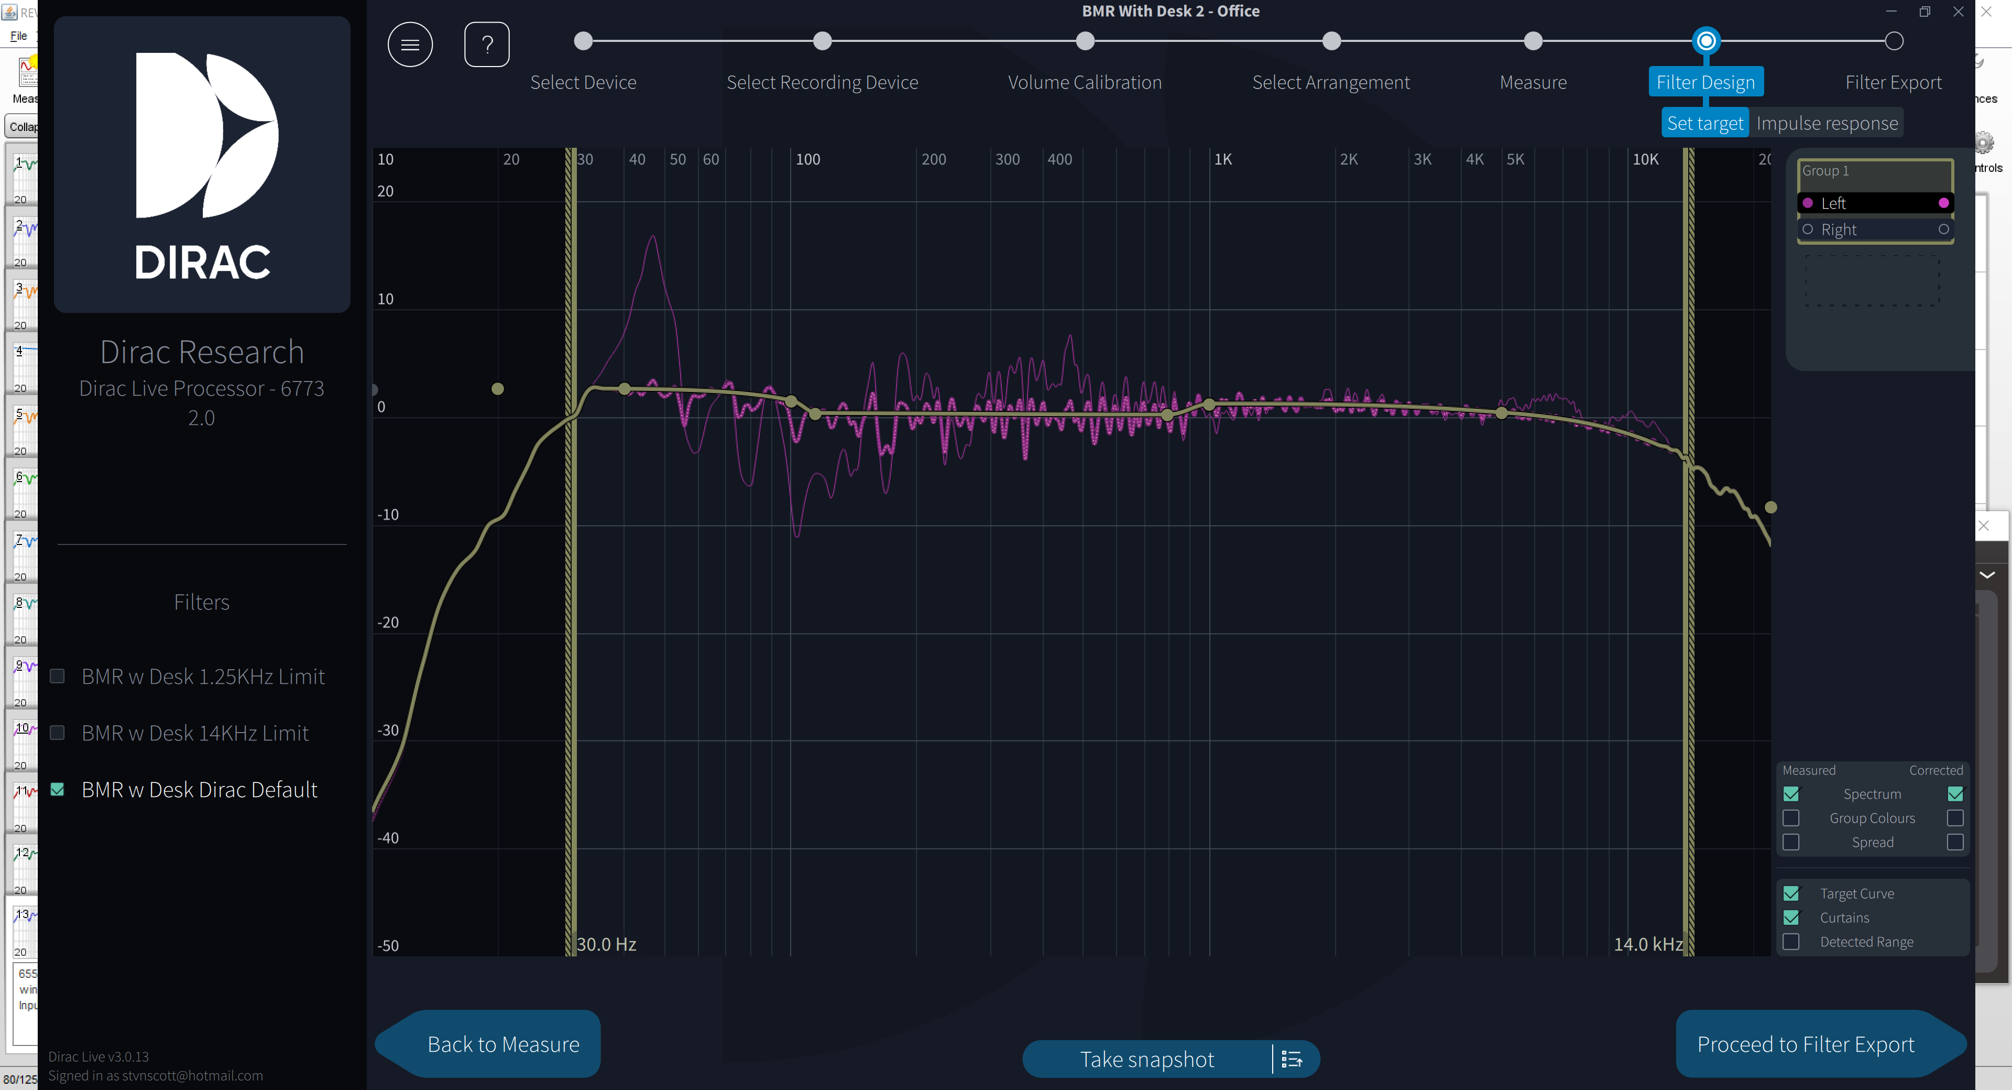Click the active Filter Design step dot
Image resolution: width=2012 pixels, height=1090 pixels.
[1706, 41]
